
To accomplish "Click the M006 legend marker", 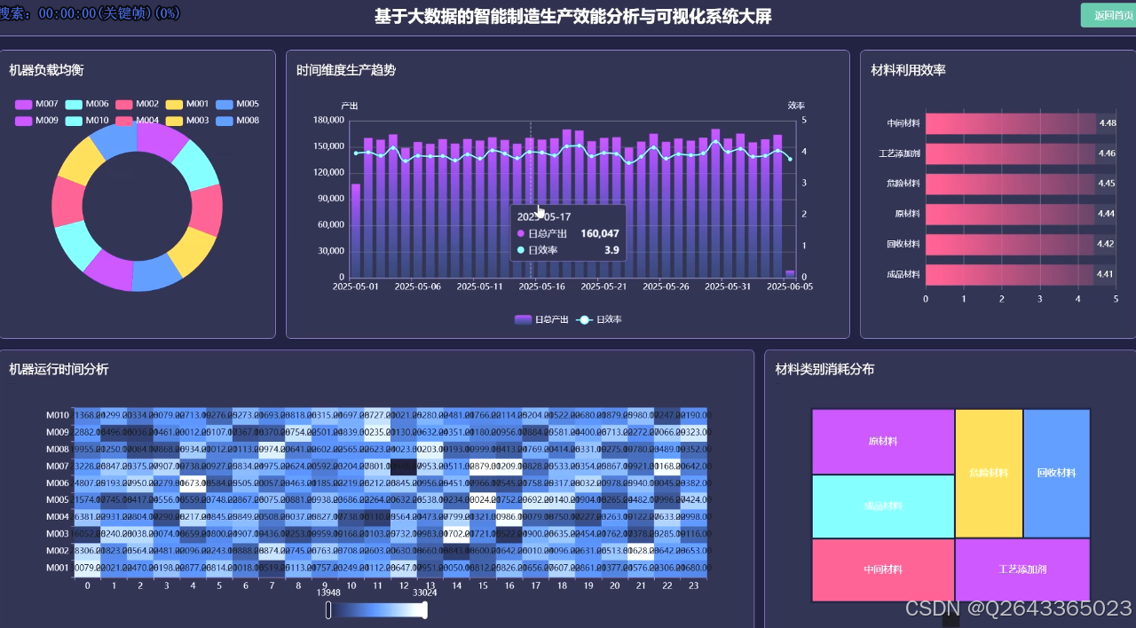I will point(72,104).
